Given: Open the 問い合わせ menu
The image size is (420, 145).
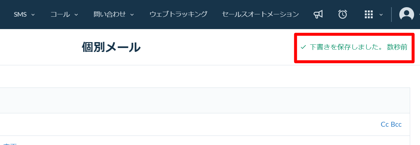Looking at the screenshot, I should tap(109, 14).
